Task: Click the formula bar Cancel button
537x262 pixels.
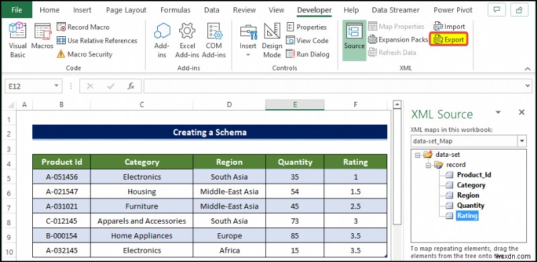Action: (x=90, y=86)
